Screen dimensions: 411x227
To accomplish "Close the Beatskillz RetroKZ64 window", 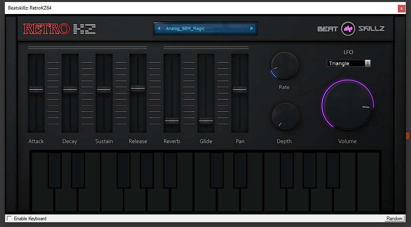I will [401, 8].
